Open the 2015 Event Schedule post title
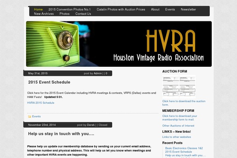Screen dimensions: 237x158 click(49, 82)
